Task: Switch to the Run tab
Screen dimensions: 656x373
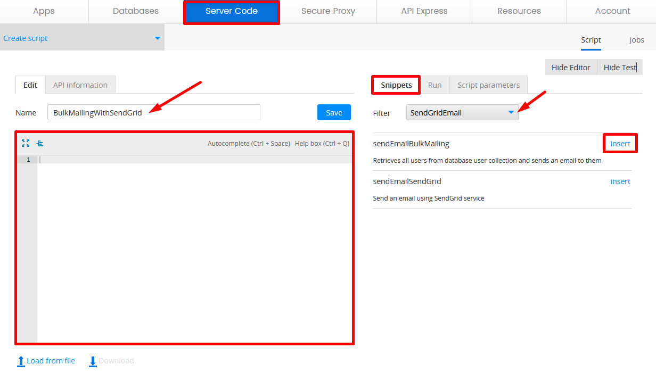Action: (x=434, y=85)
